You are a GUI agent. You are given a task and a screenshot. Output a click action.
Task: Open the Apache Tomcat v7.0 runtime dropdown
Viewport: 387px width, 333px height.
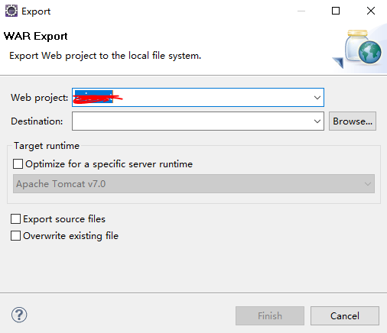(x=193, y=183)
